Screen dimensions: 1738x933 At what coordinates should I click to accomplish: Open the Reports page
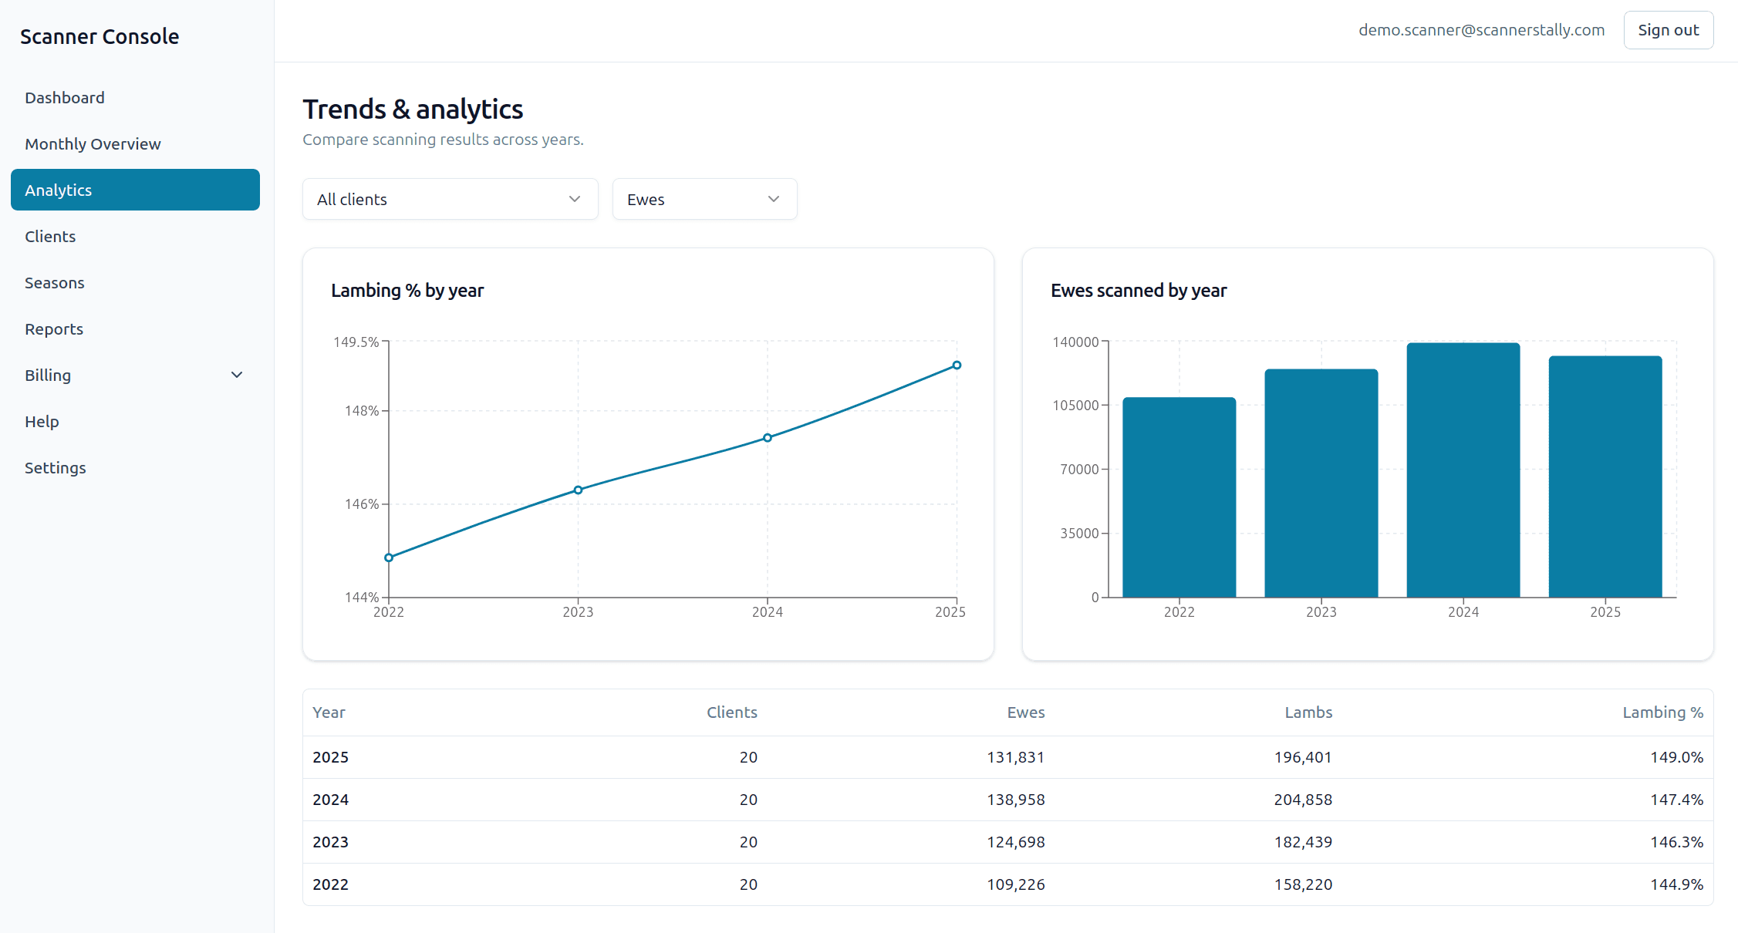pos(135,329)
